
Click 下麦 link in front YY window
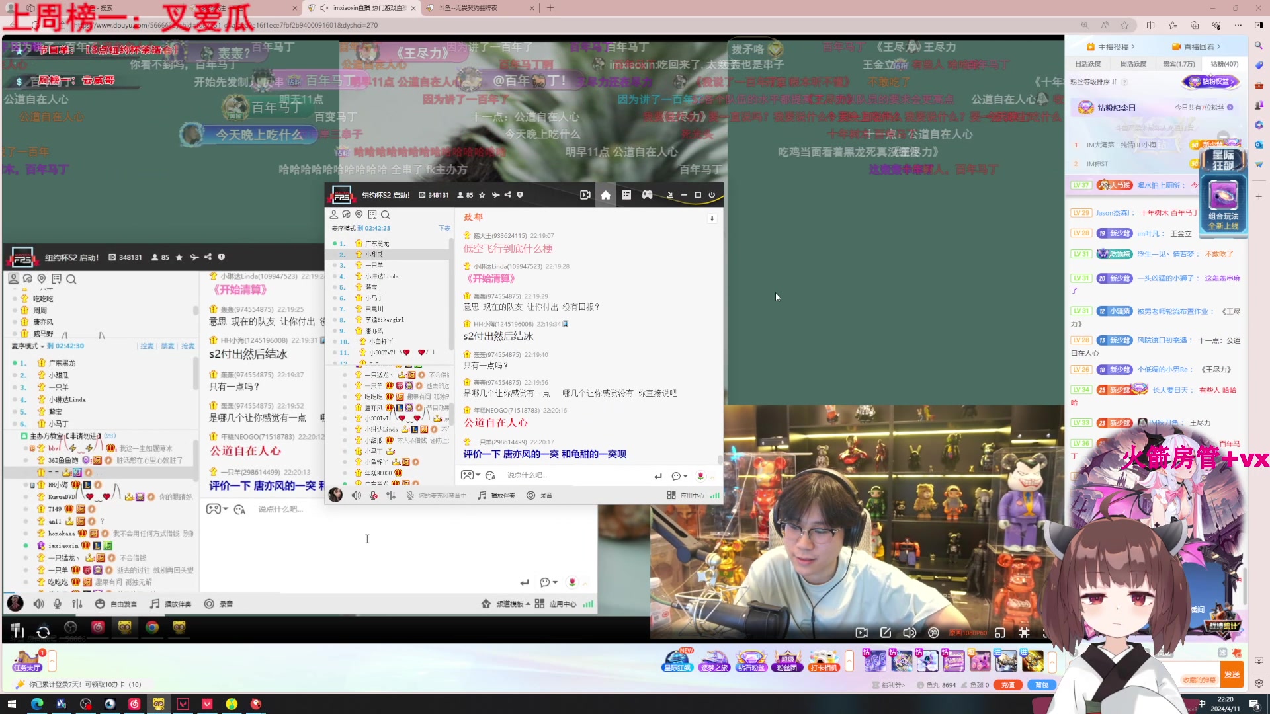(x=444, y=229)
